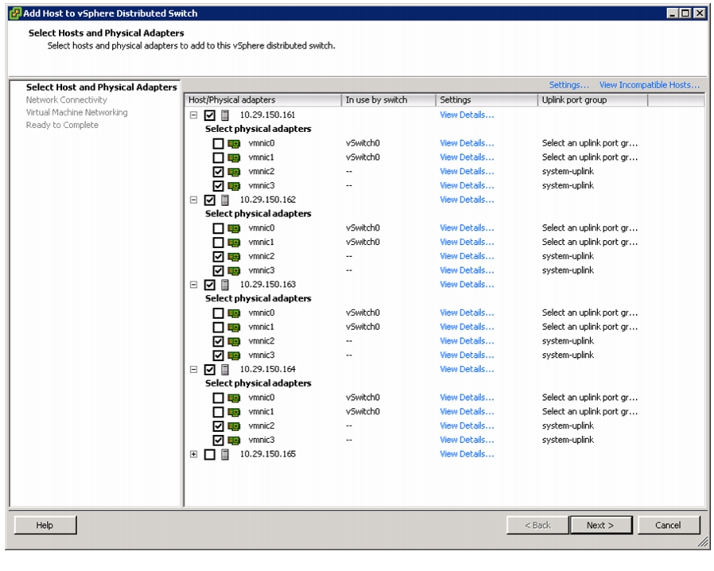Click the server icon for host 10.29.150.165

(x=225, y=454)
